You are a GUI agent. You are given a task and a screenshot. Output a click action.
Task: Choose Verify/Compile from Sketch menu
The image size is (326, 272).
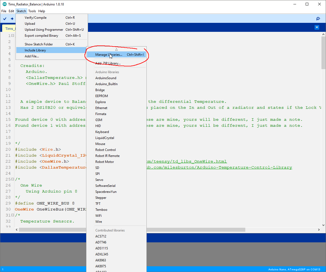[52, 18]
